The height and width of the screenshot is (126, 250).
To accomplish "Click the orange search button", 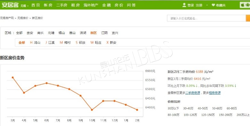I will [248, 18].
